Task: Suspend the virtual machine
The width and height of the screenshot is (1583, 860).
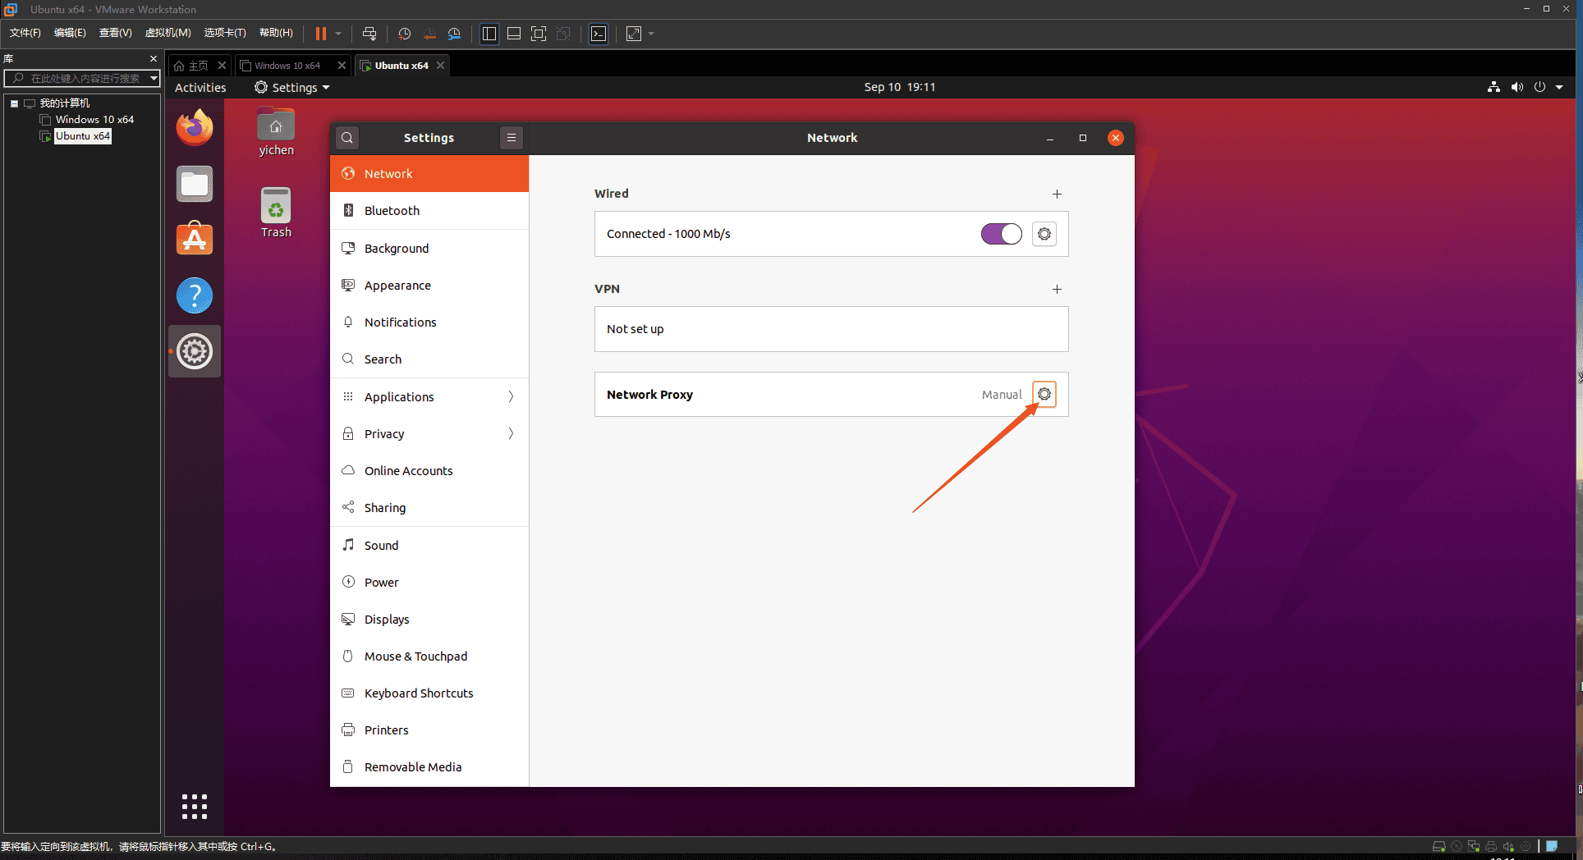Action: 319,34
